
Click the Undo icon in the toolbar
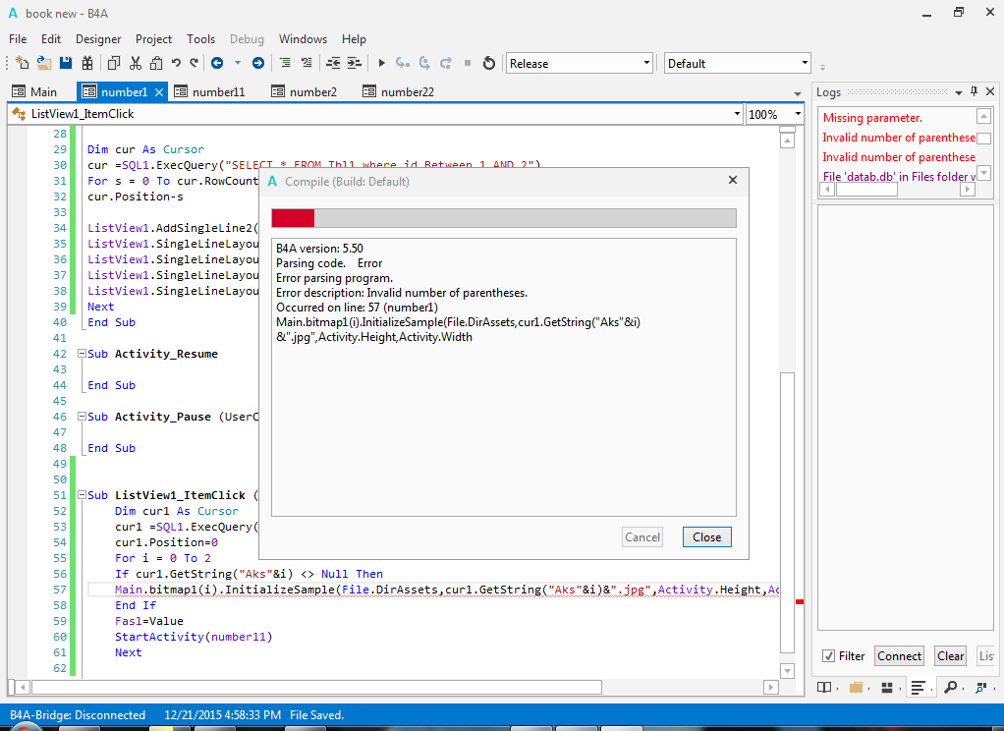click(x=177, y=63)
